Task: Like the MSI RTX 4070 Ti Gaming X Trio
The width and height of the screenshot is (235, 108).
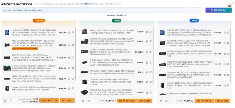Action: point(225,54)
